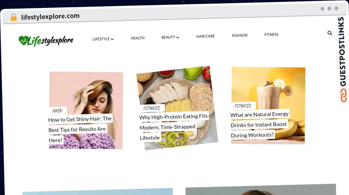
Task: Open the shiny hair woman thumbnail
Action: coord(86,110)
